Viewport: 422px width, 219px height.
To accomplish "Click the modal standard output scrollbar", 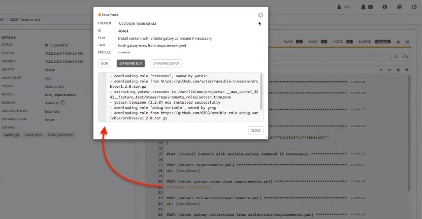I will (x=261, y=91).
